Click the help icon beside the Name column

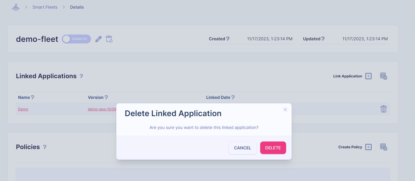pyautogui.click(x=32, y=97)
